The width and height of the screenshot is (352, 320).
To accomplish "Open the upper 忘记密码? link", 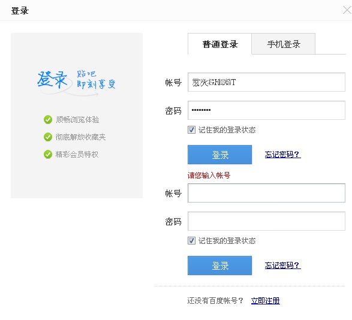I will click(282, 155).
